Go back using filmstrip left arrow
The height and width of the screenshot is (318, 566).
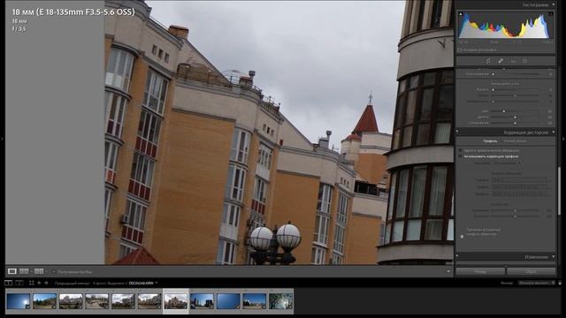[x=39, y=283]
